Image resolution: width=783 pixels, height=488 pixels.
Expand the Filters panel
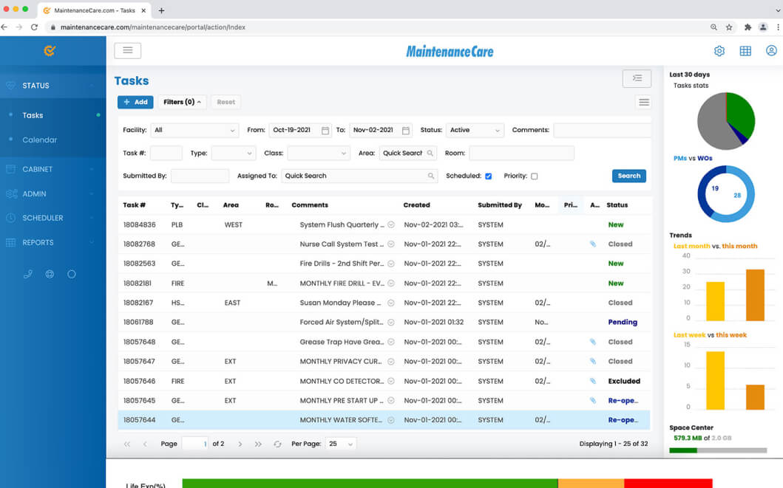182,102
